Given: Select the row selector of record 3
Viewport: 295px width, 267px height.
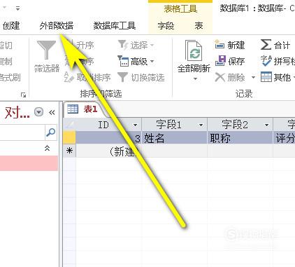Looking at the screenshot, I should pos(69,137).
